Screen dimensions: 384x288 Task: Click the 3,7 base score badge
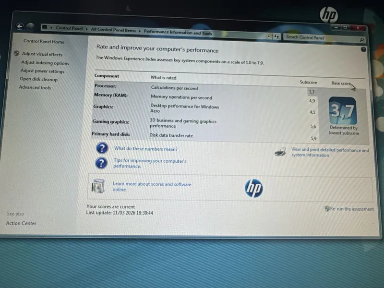point(343,111)
